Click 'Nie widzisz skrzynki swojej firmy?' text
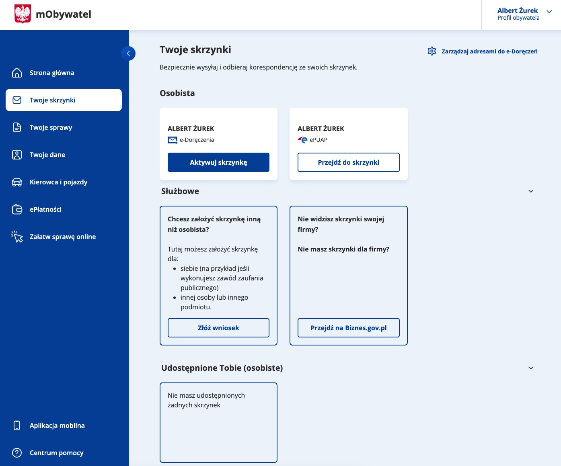This screenshot has height=466, width=561. pyautogui.click(x=341, y=224)
